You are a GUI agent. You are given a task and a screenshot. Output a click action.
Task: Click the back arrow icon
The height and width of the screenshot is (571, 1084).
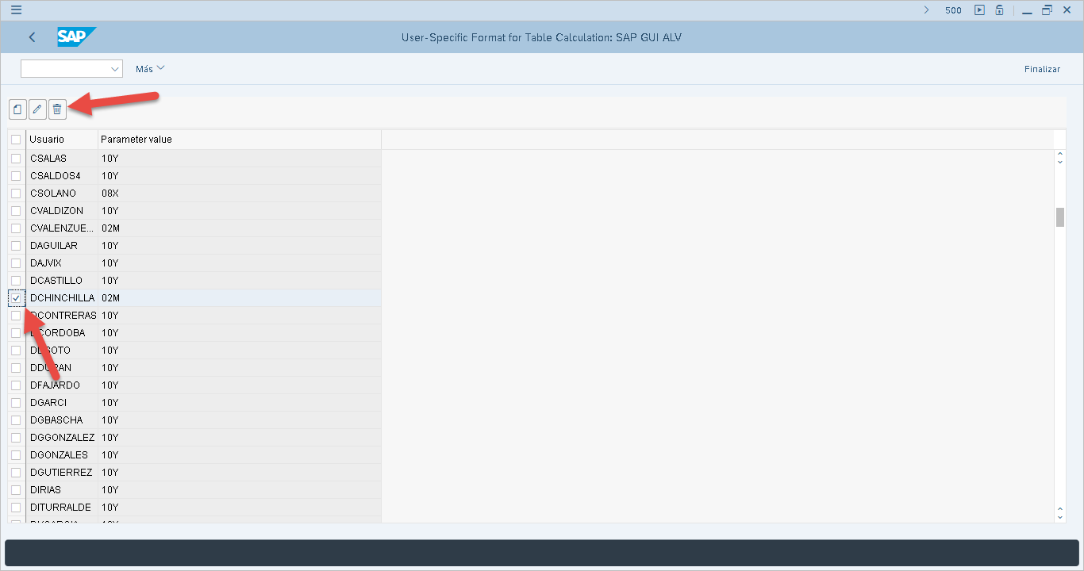coord(32,36)
